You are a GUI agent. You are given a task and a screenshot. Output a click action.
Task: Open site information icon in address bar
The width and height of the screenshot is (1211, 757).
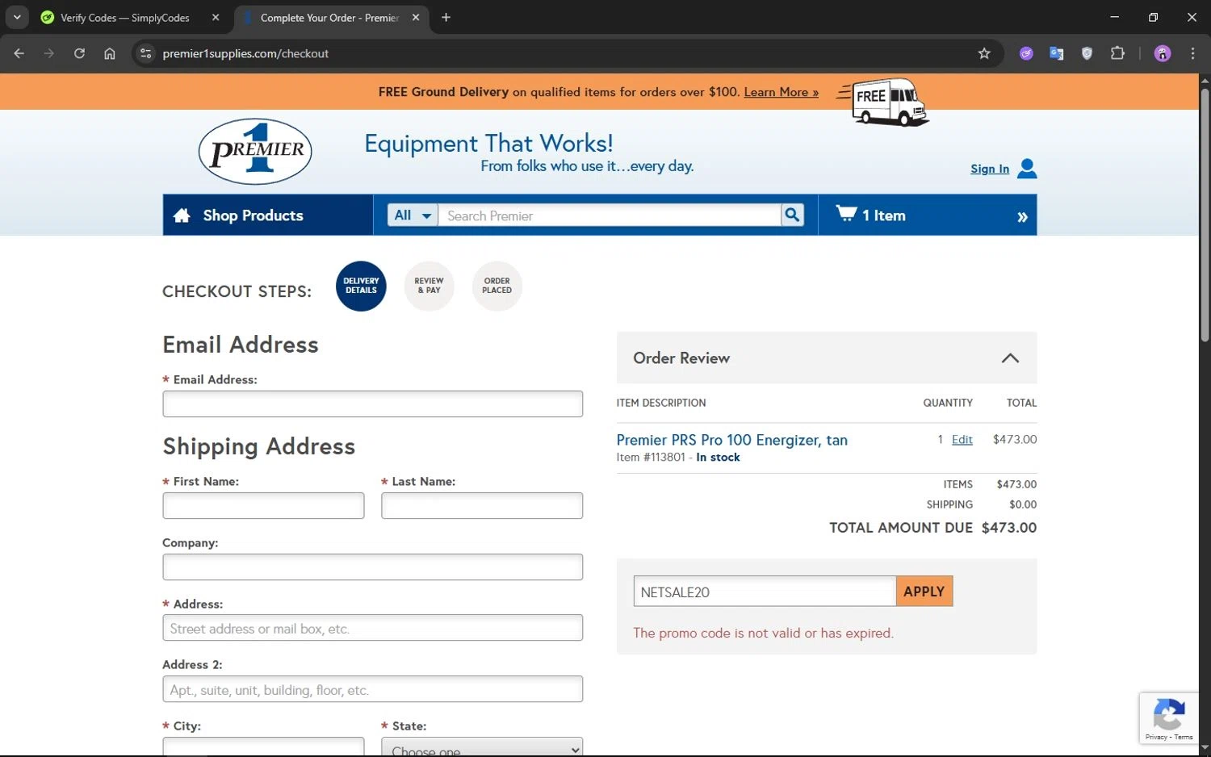click(x=145, y=53)
